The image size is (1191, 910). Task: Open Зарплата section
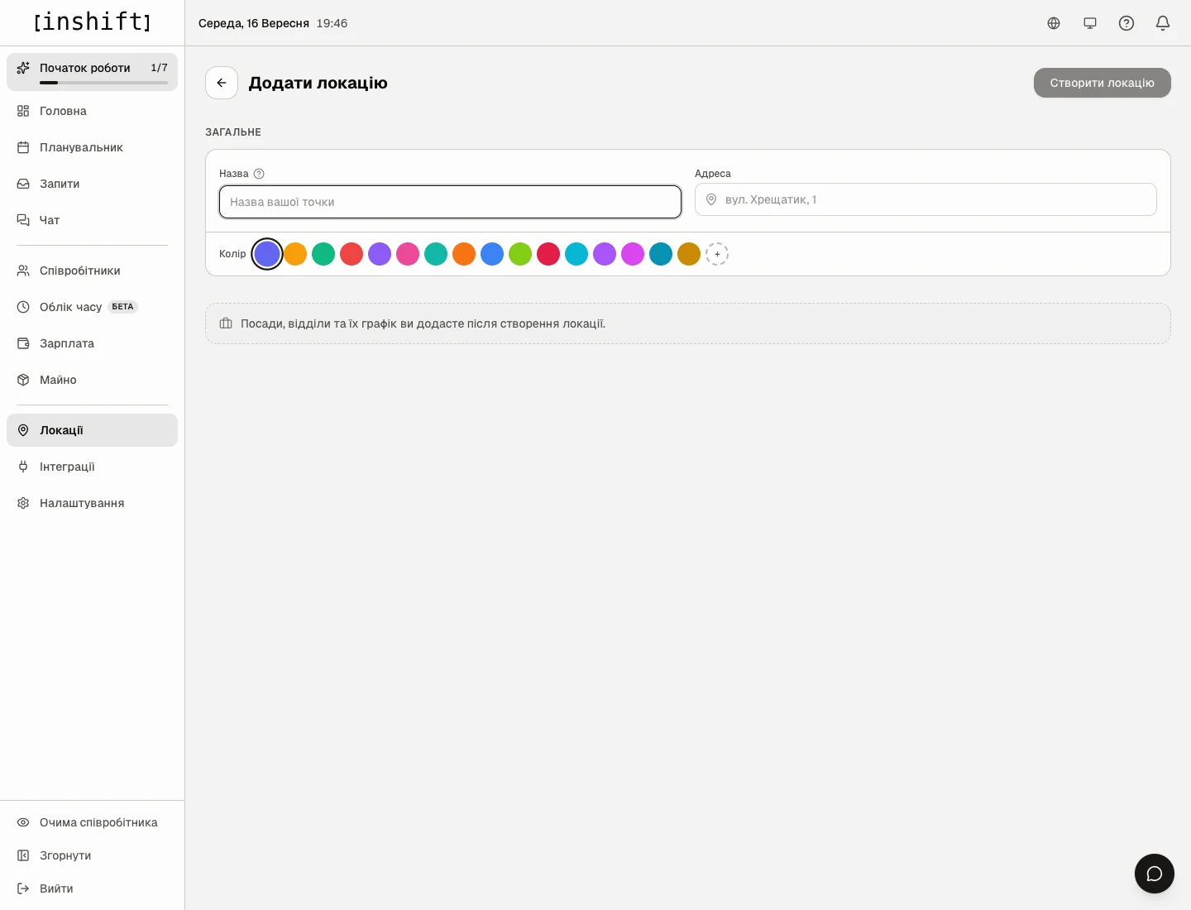pos(92,343)
